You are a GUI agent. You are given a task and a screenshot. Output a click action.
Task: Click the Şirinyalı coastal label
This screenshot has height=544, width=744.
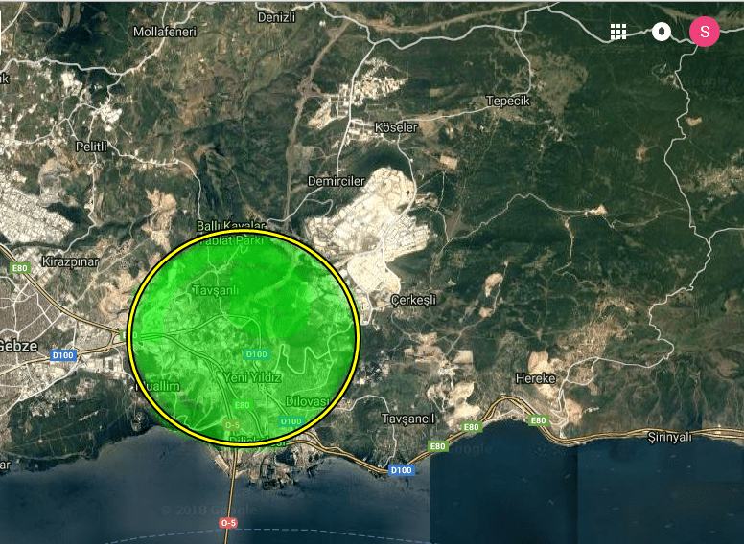(x=669, y=437)
